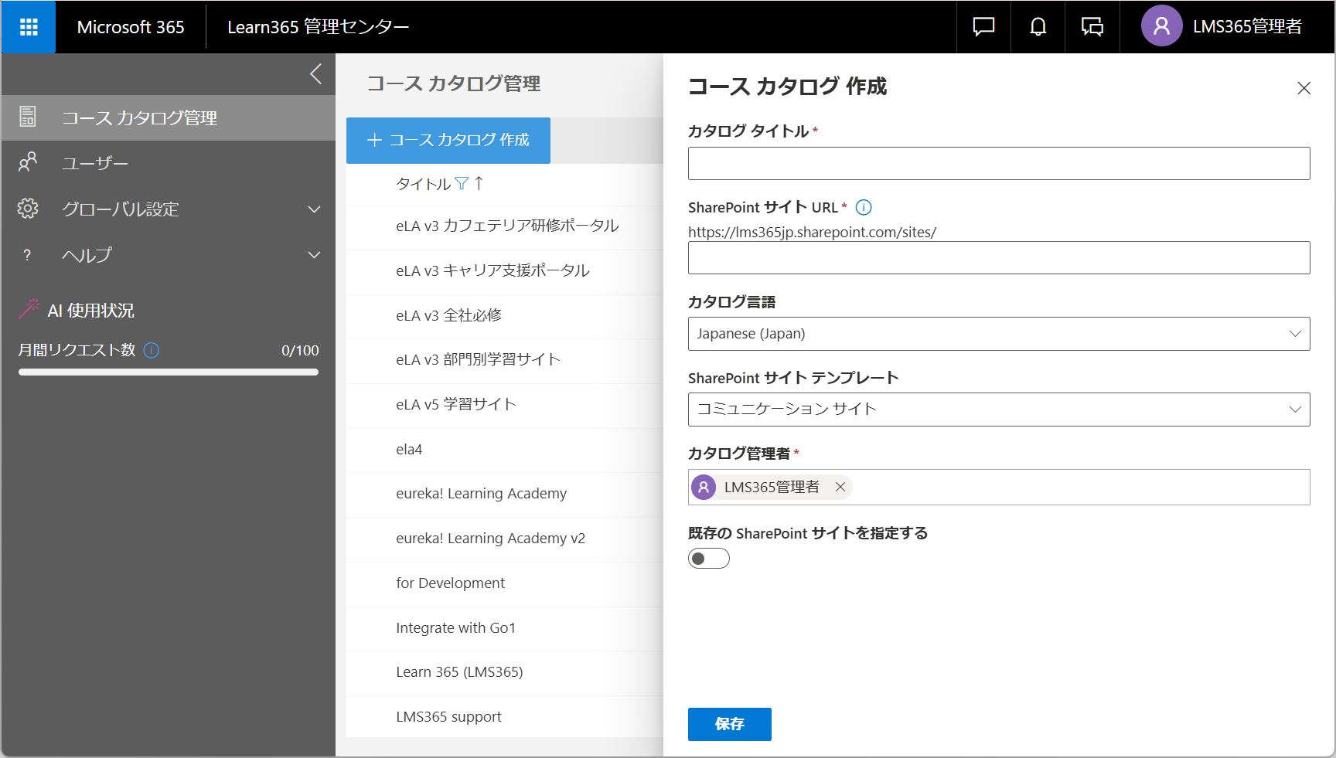
Task: Collapse the left navigation with chevron
Action: pyautogui.click(x=315, y=74)
